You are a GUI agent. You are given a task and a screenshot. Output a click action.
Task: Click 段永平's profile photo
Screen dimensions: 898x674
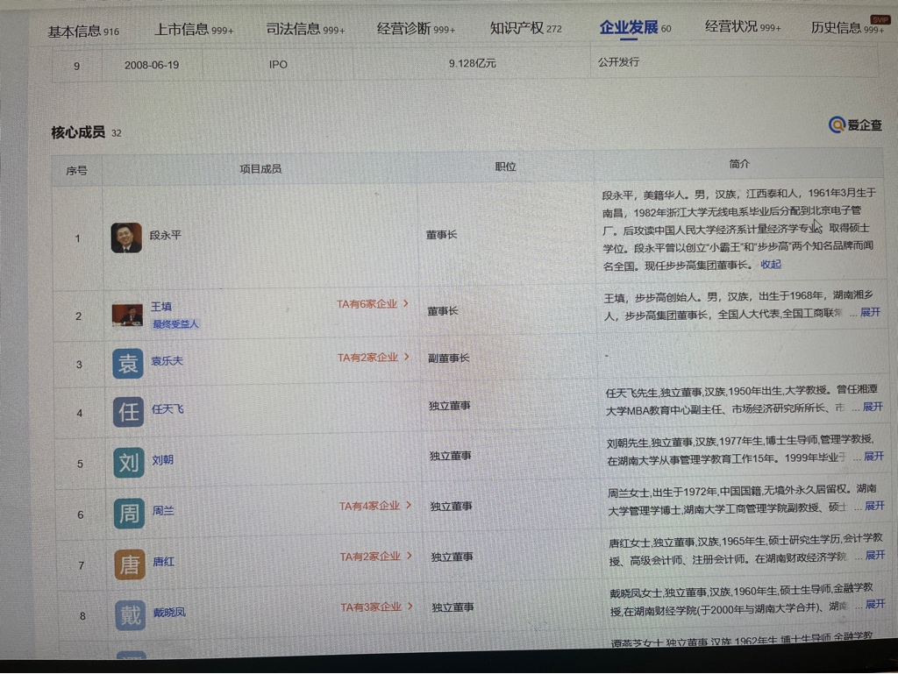126,238
